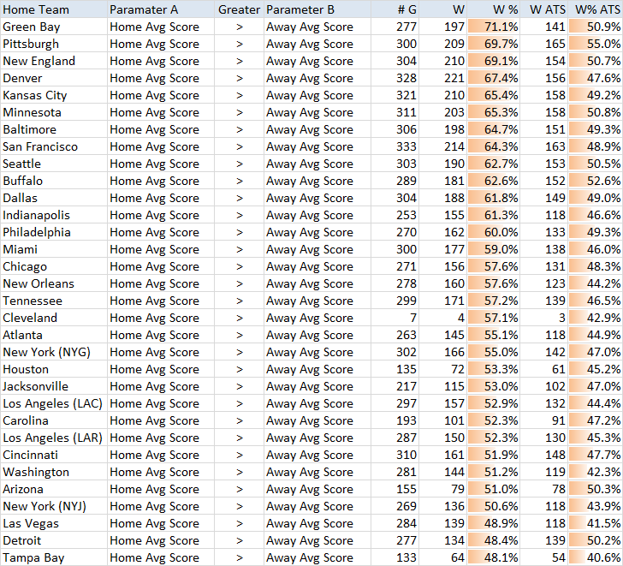Select the 135 games cell for Houston

(x=395, y=368)
